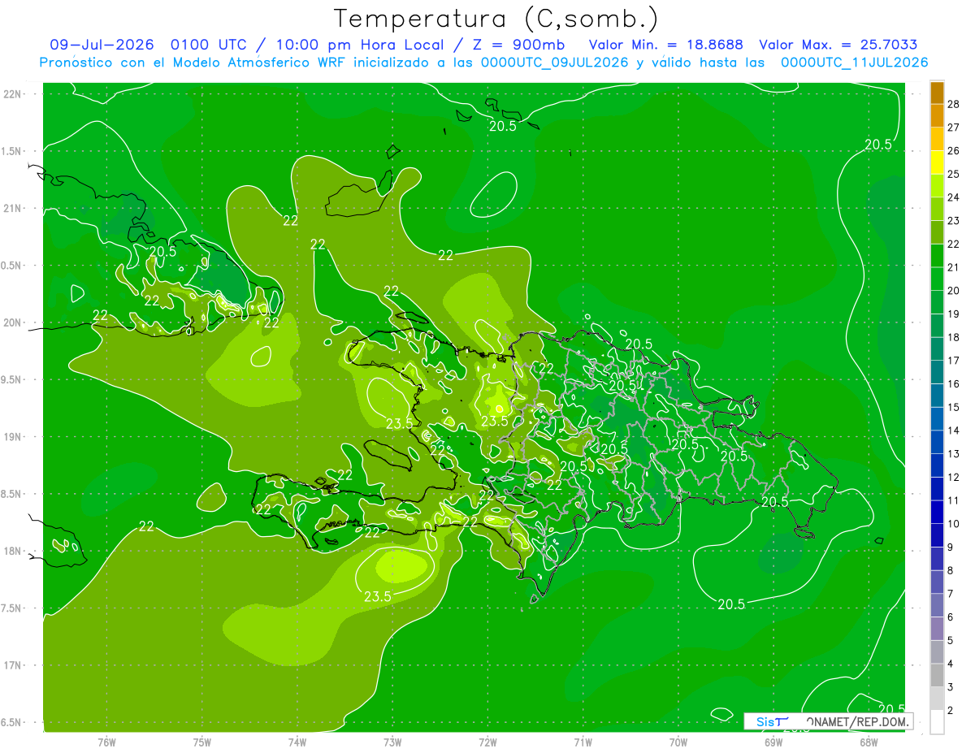Click the '28' colorbar scale label
The height and width of the screenshot is (753, 975).
click(x=953, y=104)
